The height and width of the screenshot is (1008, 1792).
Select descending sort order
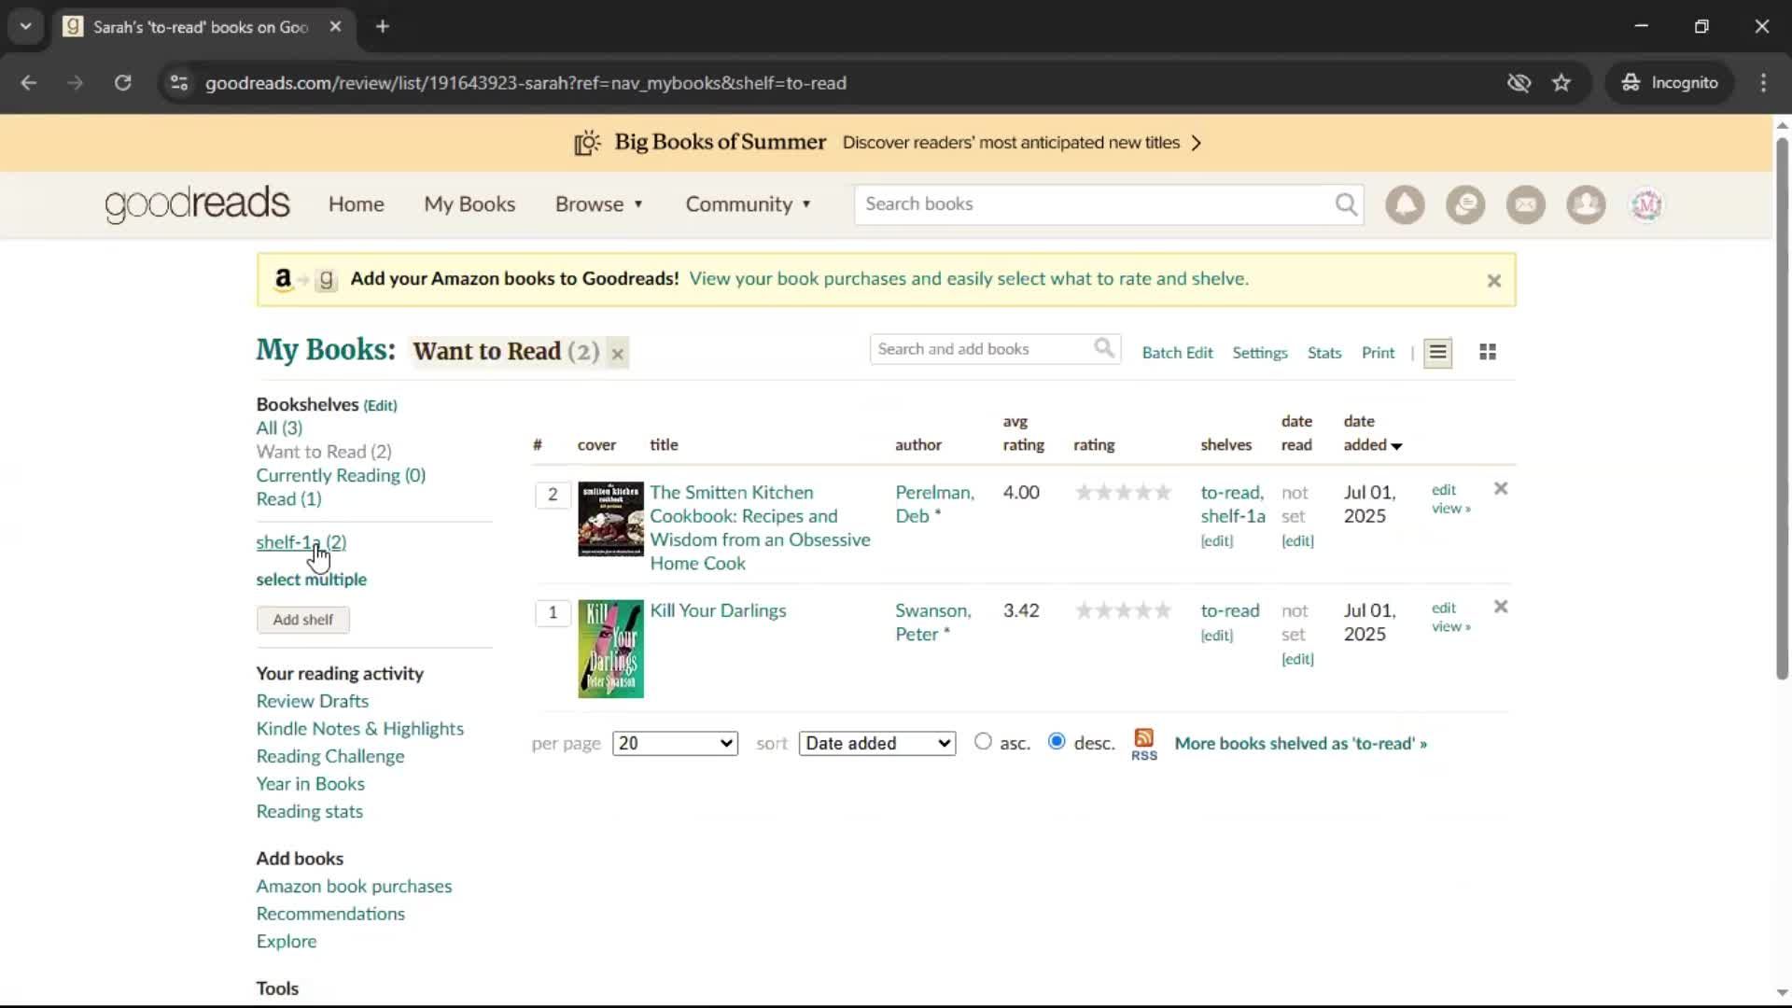pos(1057,742)
